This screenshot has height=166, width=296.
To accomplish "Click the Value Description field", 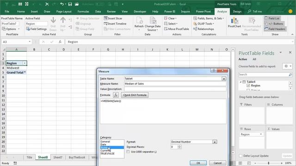I will click(x=175, y=89).
